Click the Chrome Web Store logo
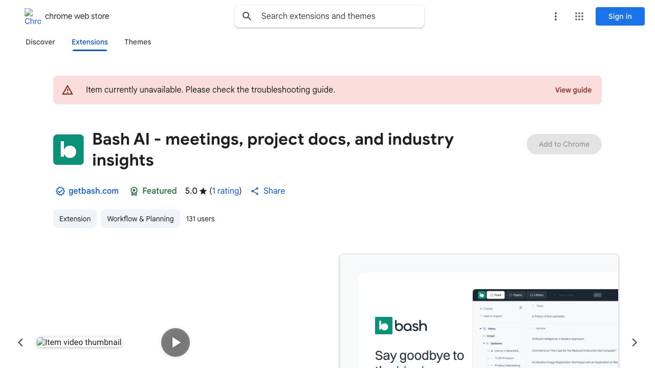This screenshot has width=655, height=368. coord(33,16)
